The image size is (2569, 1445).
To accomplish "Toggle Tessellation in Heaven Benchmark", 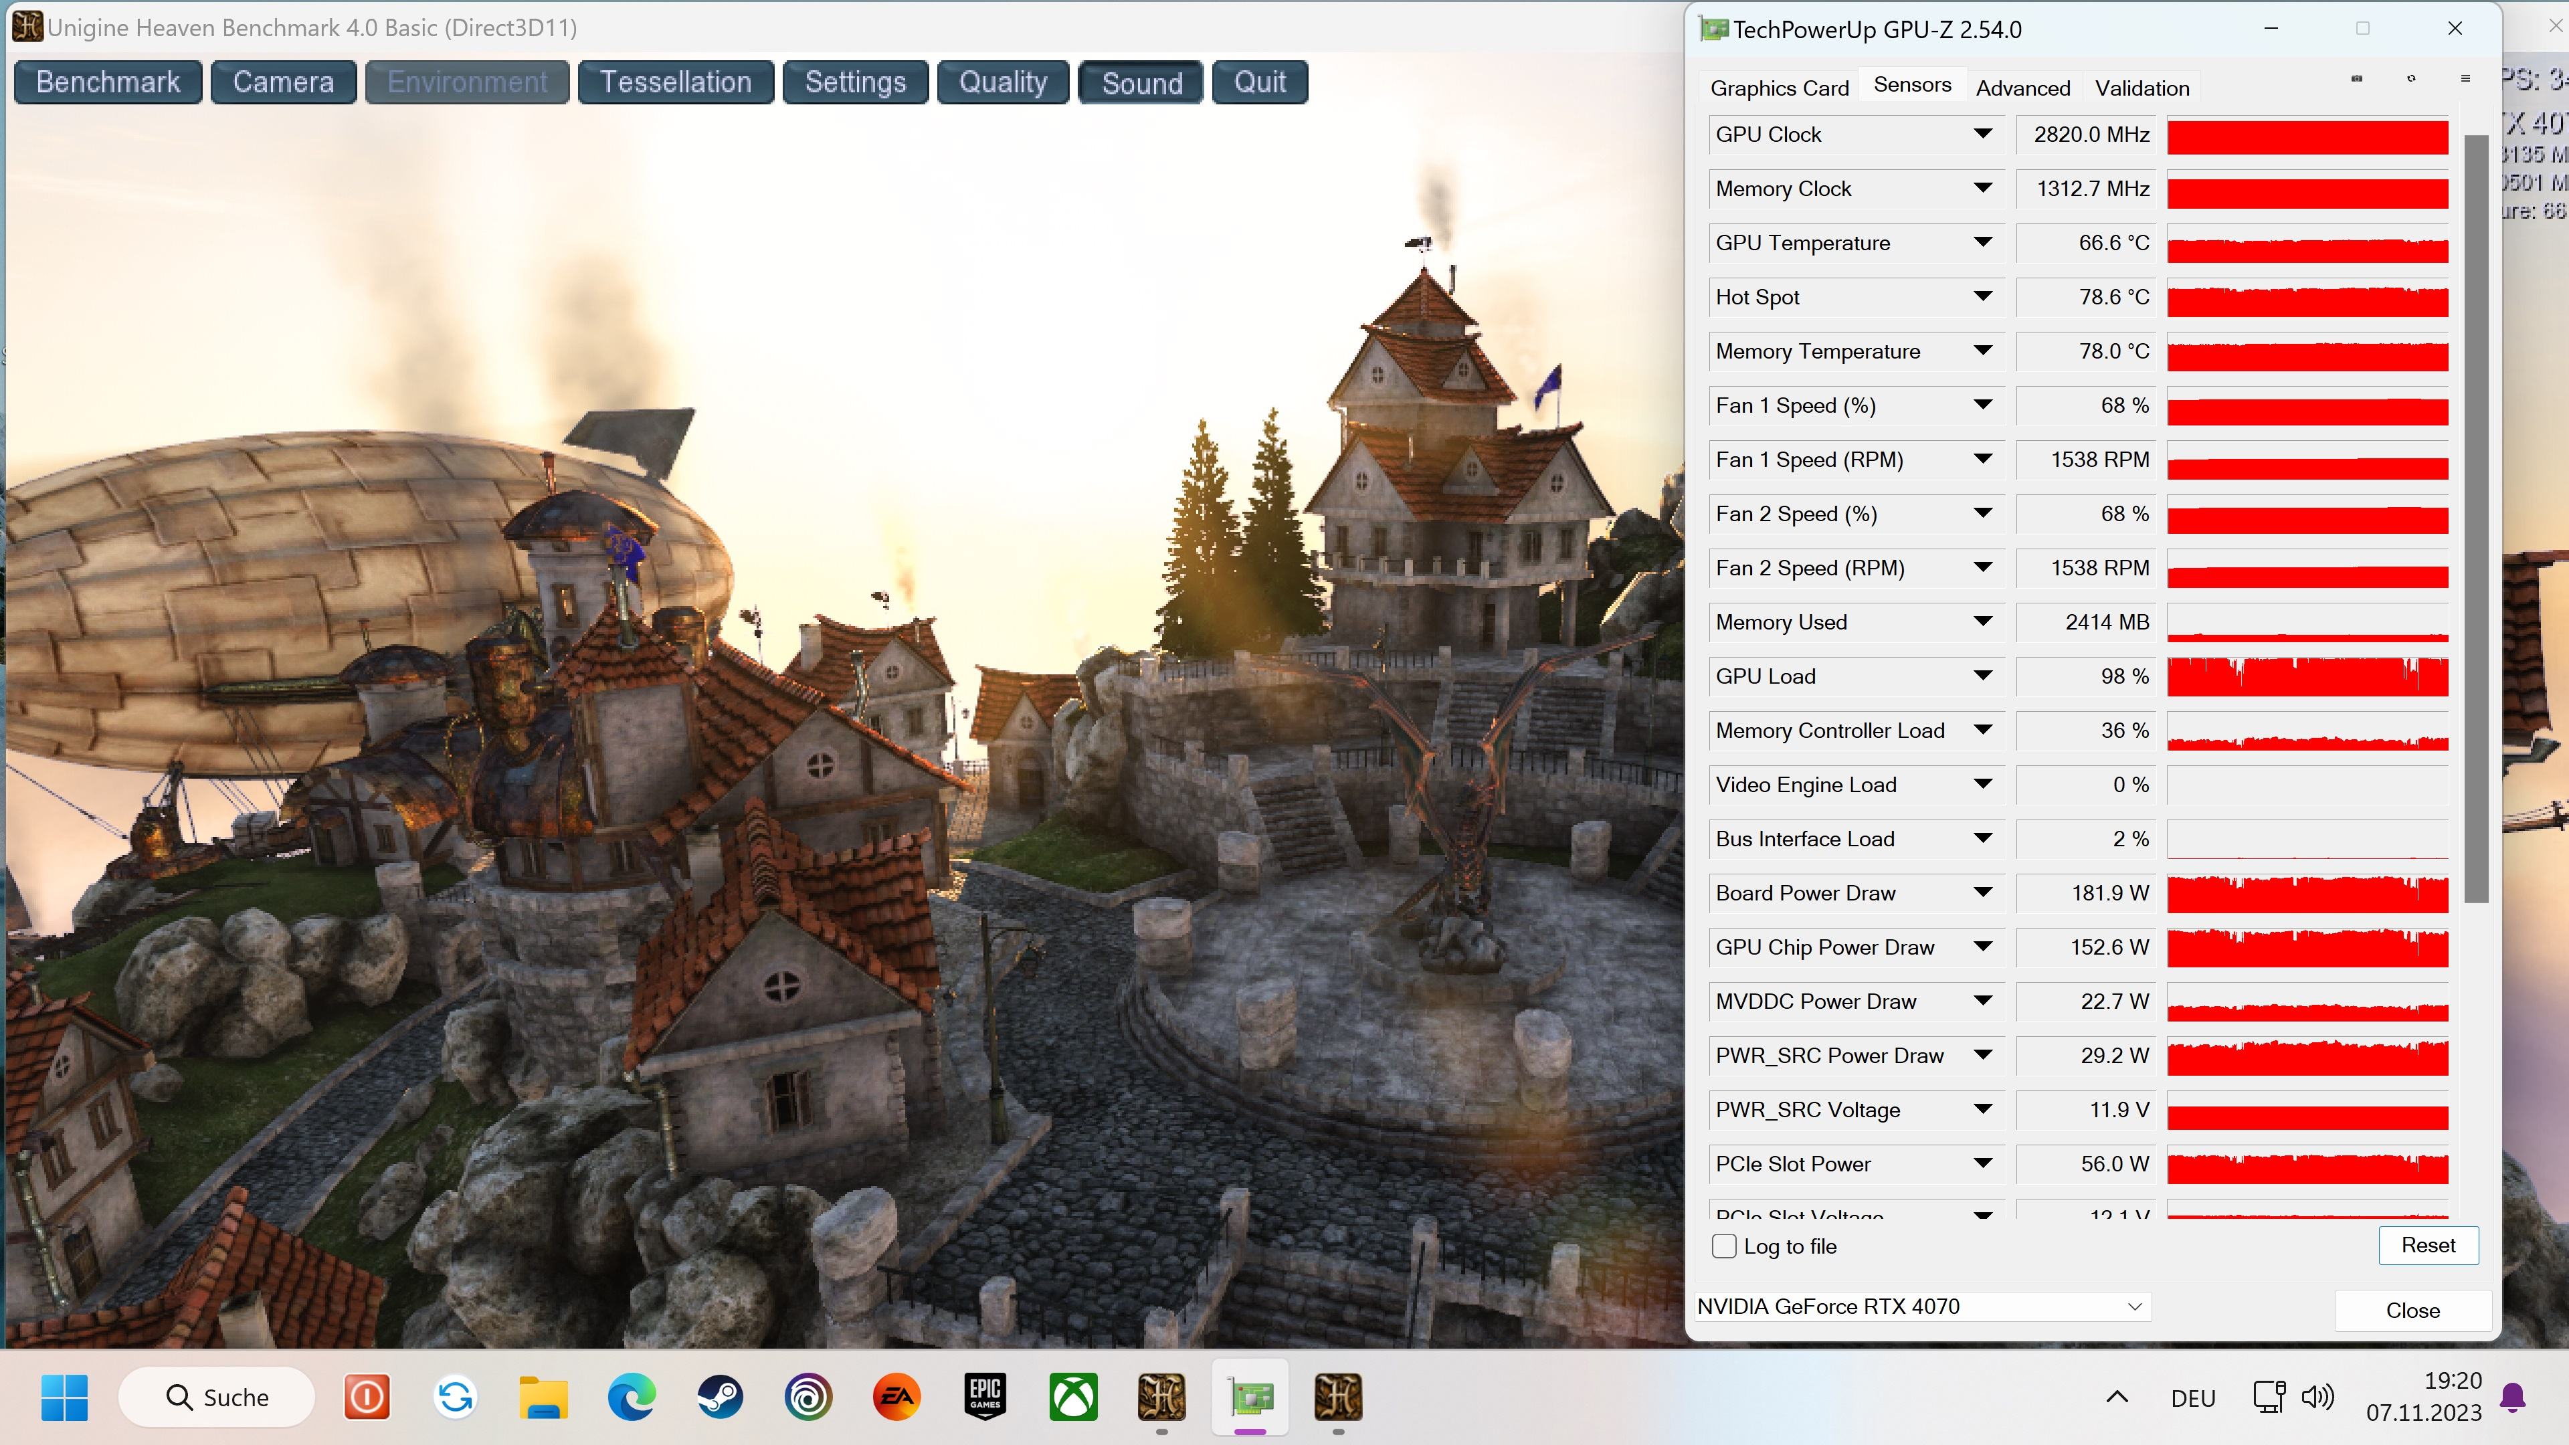I will pyautogui.click(x=676, y=82).
